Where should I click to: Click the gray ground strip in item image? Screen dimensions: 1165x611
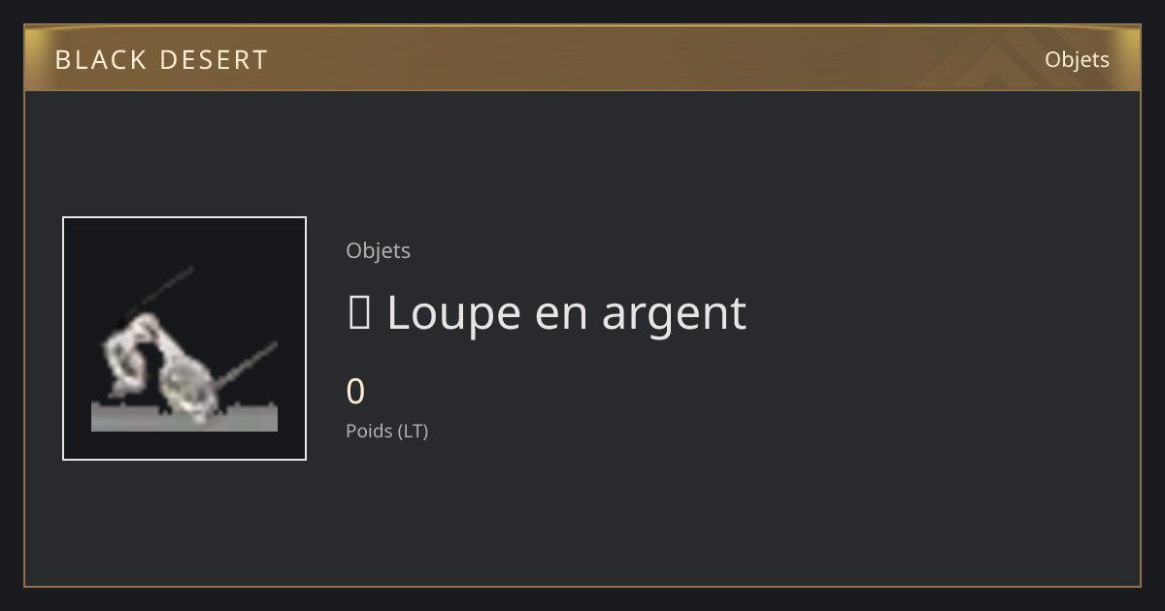[x=184, y=418]
